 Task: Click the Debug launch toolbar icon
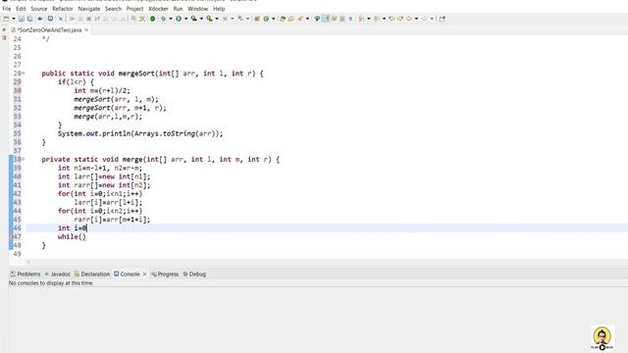click(x=163, y=19)
